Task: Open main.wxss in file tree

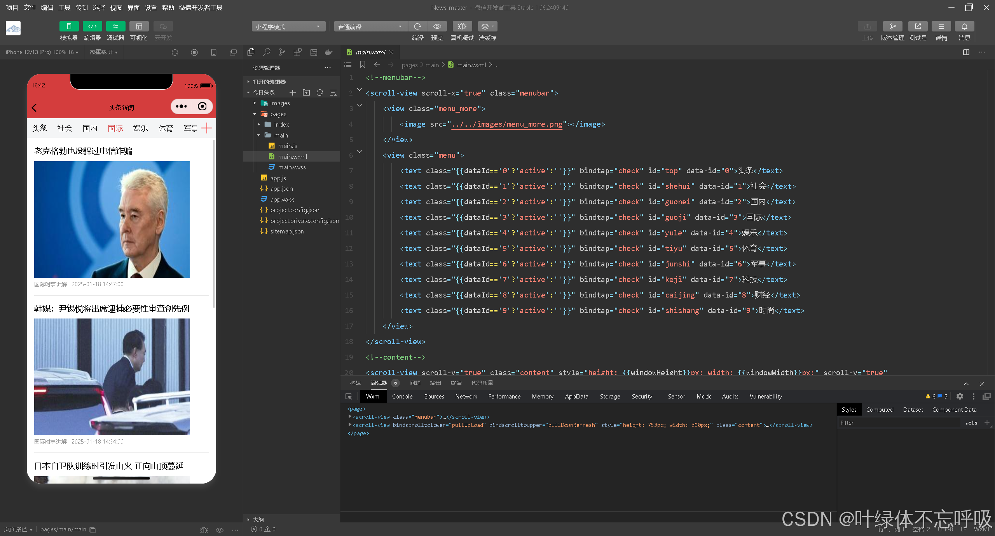Action: tap(292, 167)
